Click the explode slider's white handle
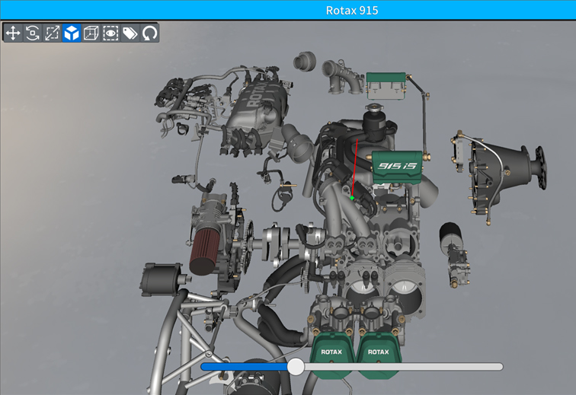This screenshot has height=395, width=576. (x=296, y=366)
